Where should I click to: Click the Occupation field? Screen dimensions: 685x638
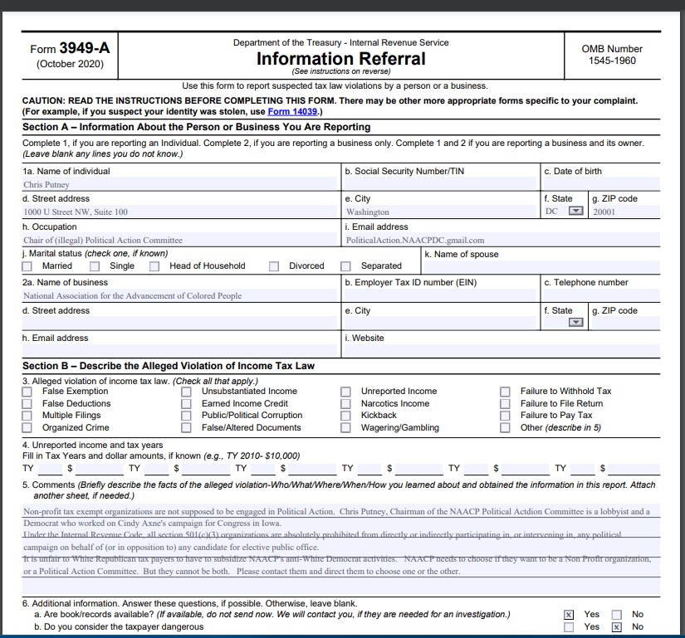point(179,240)
